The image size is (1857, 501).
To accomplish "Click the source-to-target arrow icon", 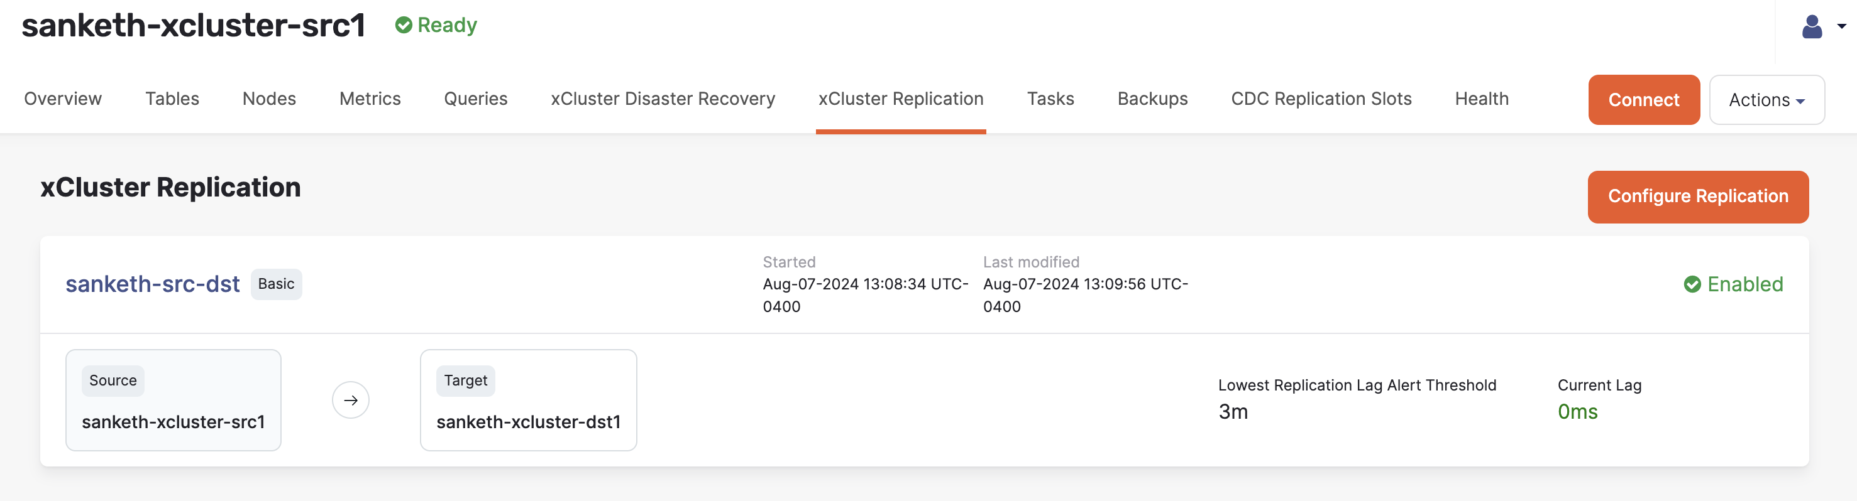I will (x=350, y=400).
